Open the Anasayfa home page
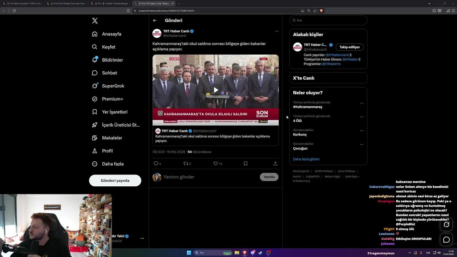 pos(107,34)
